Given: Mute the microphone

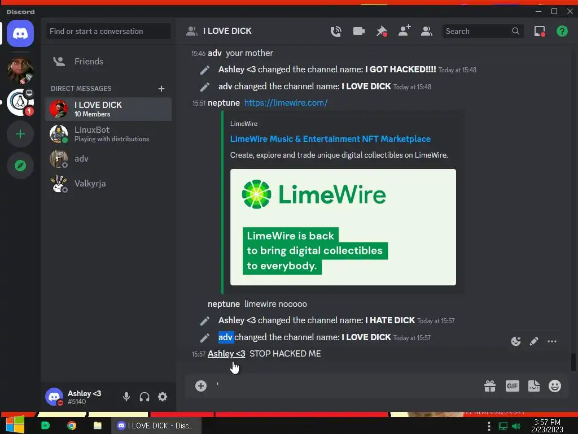Looking at the screenshot, I should point(126,397).
